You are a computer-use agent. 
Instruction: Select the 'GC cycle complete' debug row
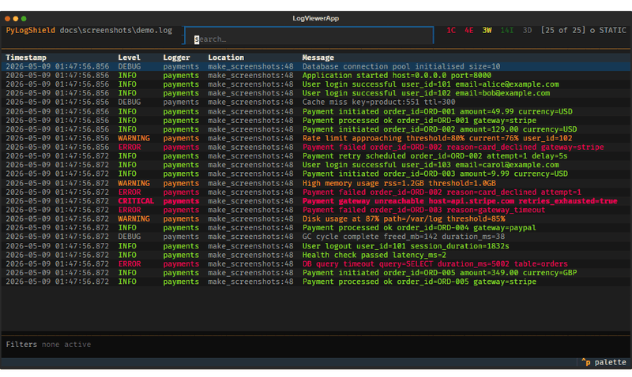[x=316, y=237]
